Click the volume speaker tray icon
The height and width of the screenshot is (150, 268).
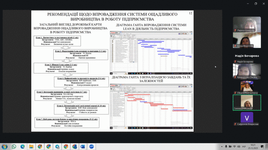(239, 146)
